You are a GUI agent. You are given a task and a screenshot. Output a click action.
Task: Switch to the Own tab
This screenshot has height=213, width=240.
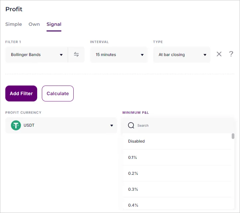34,24
